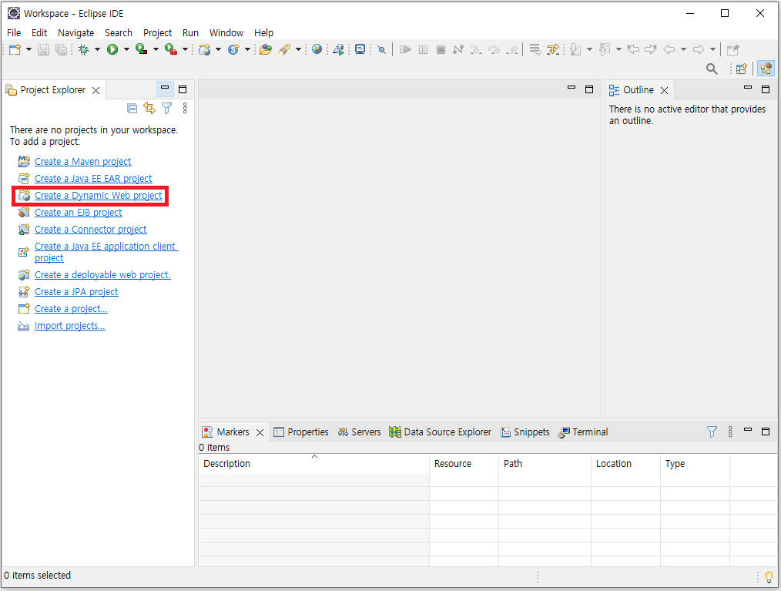This screenshot has width=781, height=591.
Task: Click the Open Perspective icon
Action: pos(742,69)
